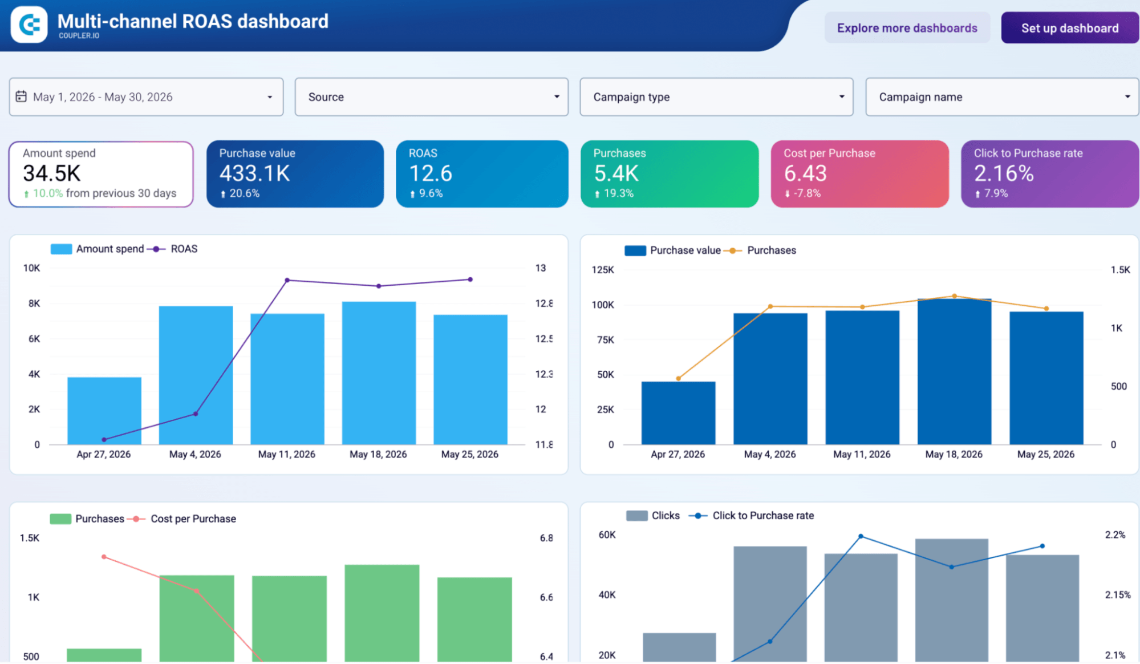Click the calendar icon in date filter
Viewport: 1140px width, 664px height.
tap(21, 96)
